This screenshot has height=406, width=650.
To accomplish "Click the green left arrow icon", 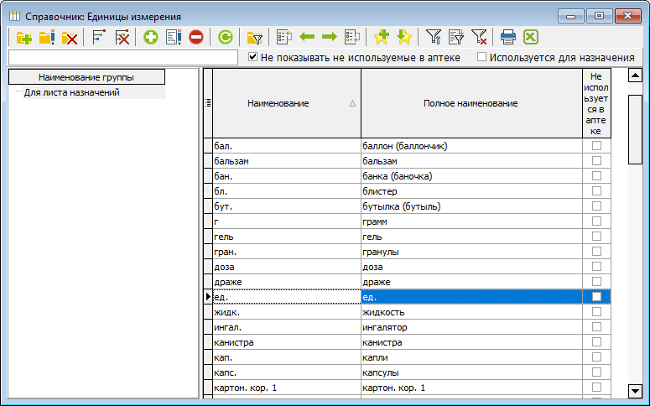I will [307, 37].
